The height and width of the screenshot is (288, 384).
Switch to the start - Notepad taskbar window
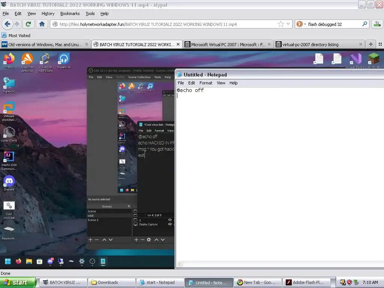(160, 282)
